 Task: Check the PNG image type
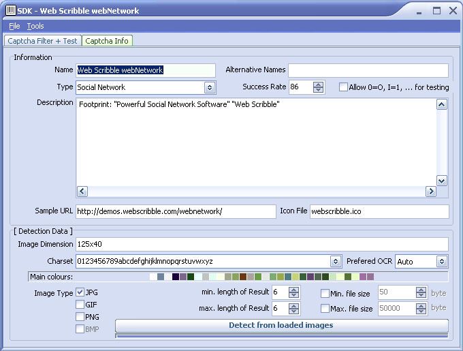80,317
